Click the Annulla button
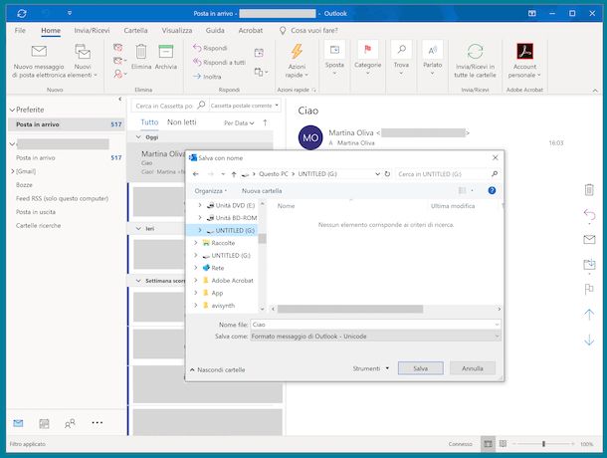607x458 pixels. coord(473,368)
